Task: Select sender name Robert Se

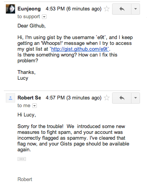Action: click(x=29, y=98)
